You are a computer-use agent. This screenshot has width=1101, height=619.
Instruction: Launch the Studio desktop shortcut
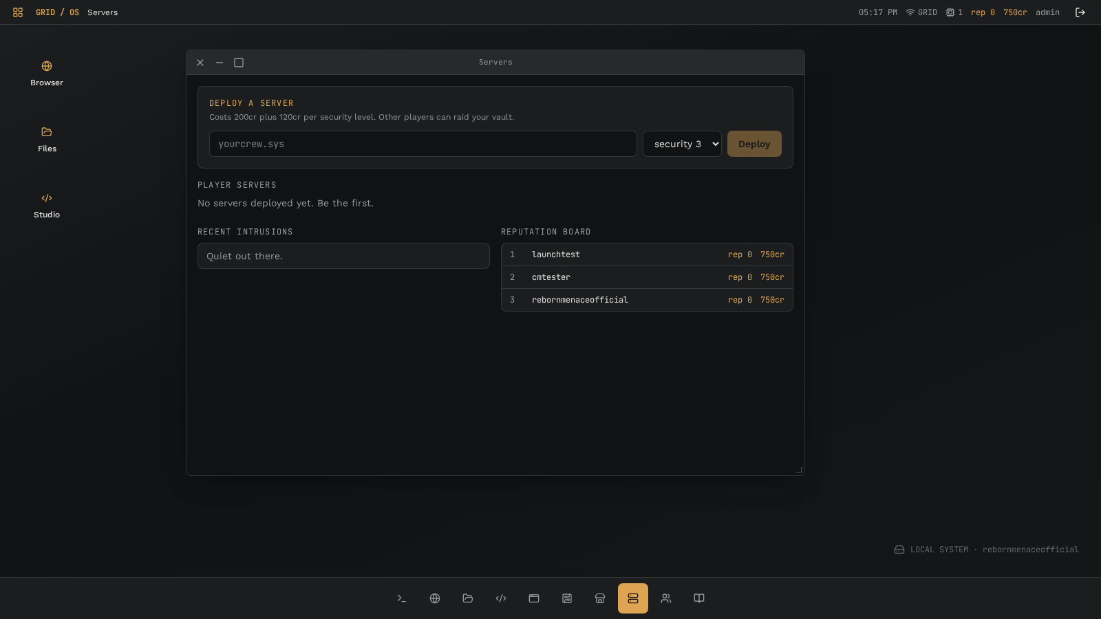coord(47,206)
